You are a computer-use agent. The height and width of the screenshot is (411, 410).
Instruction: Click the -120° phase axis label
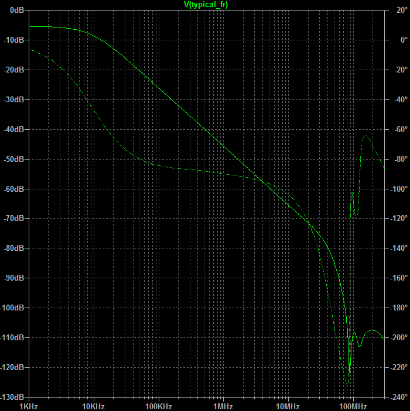coord(399,218)
